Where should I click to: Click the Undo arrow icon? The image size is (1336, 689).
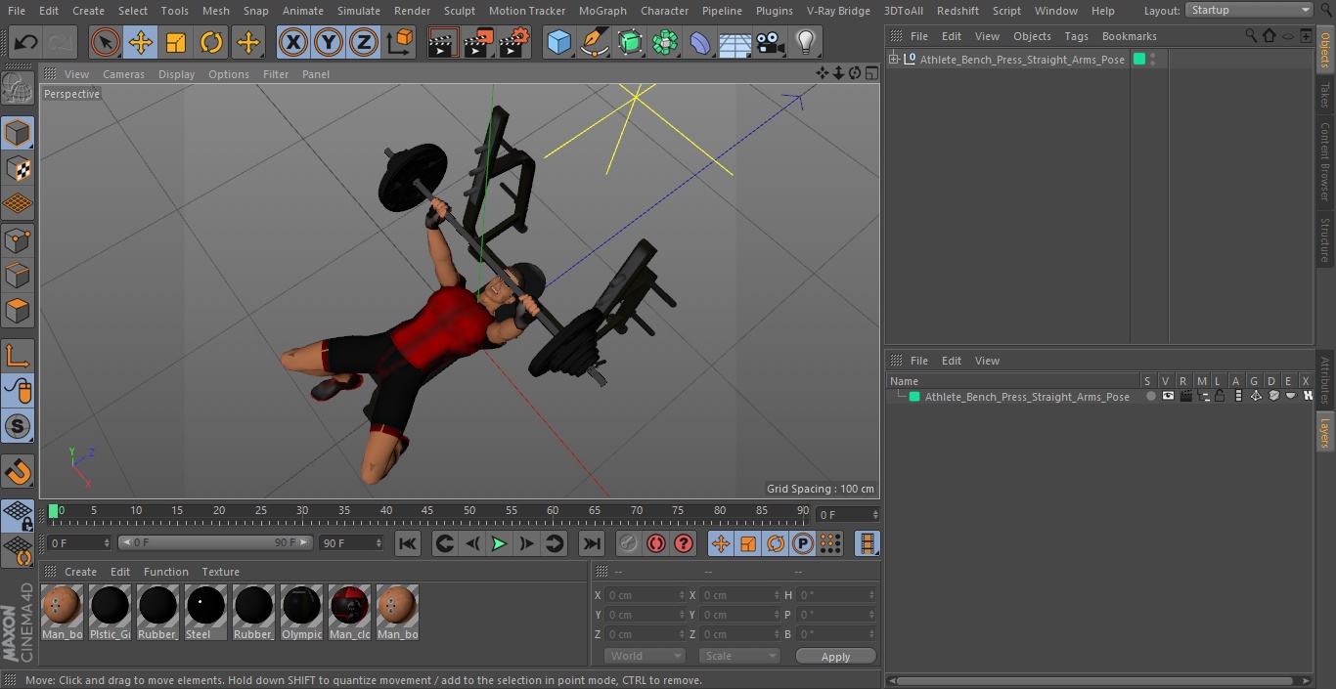point(25,43)
